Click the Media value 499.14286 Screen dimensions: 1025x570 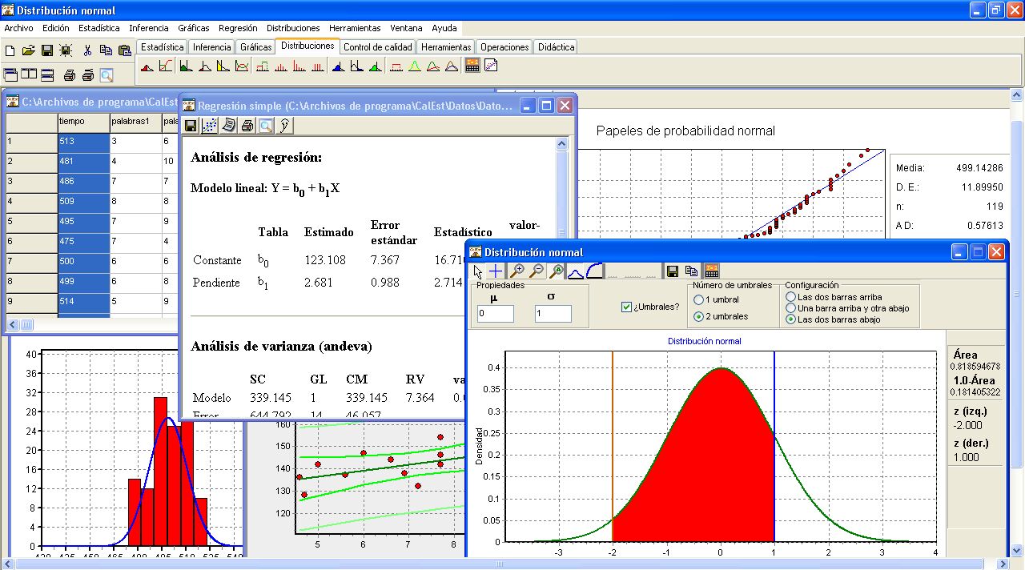tap(979, 168)
